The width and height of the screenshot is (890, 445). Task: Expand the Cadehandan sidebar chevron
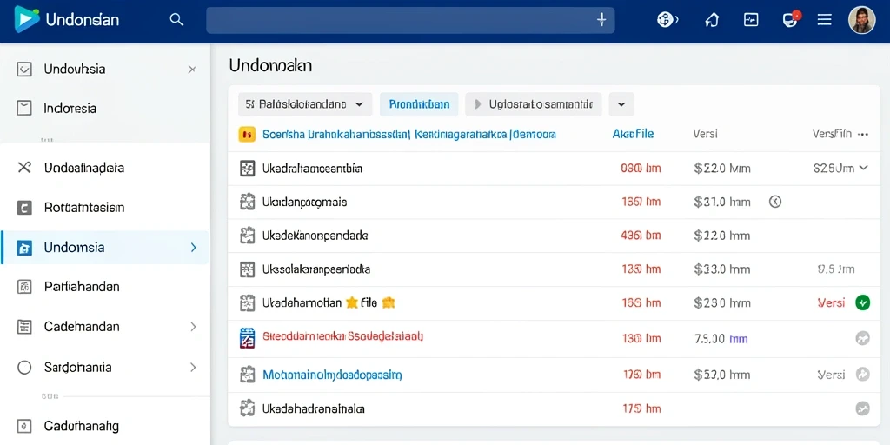[x=193, y=327]
